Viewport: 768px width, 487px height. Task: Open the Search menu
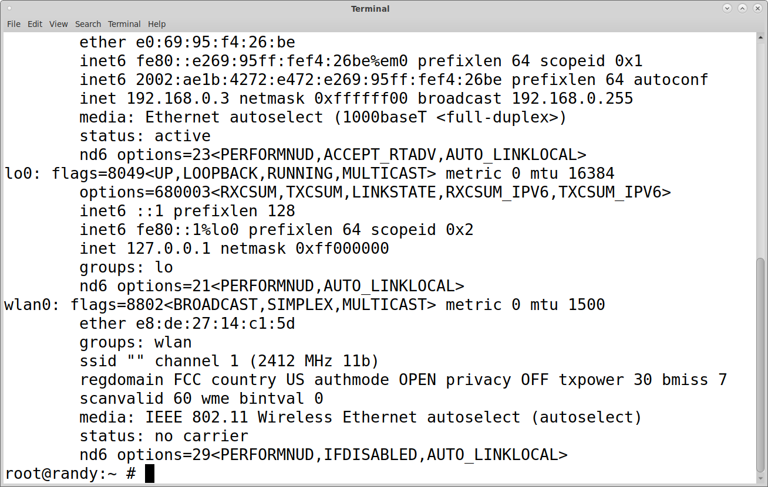[88, 24]
